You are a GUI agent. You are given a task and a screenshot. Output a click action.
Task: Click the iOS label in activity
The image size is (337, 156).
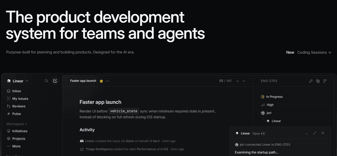coord(165,149)
